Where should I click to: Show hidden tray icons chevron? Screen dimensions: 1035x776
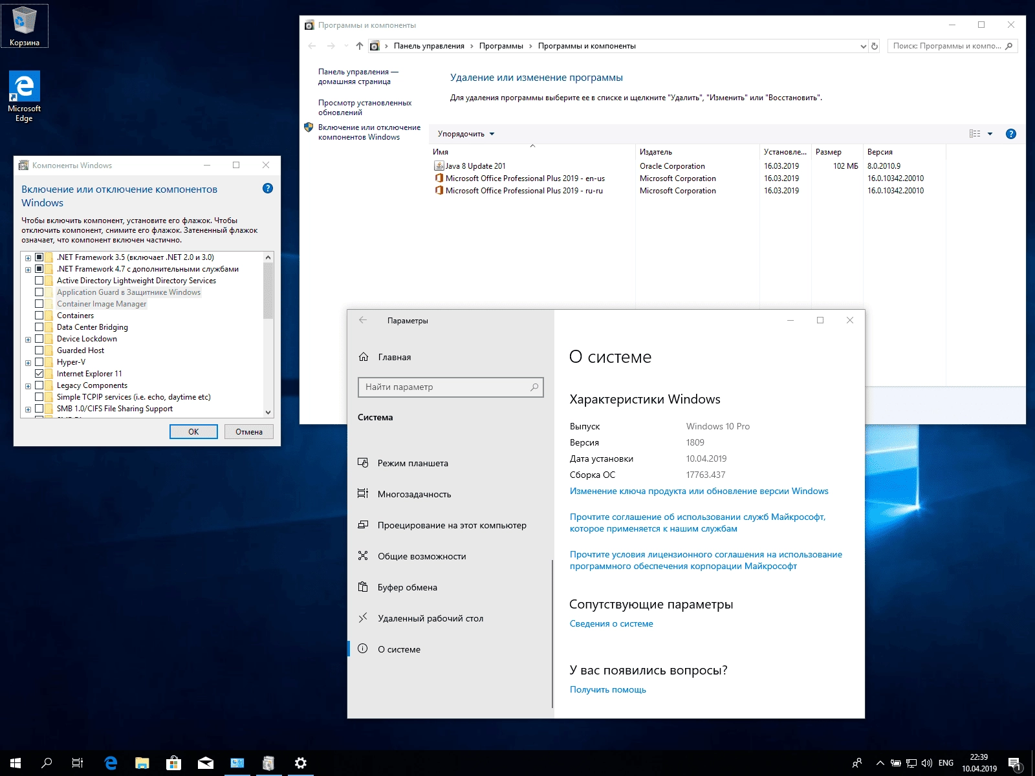click(880, 763)
